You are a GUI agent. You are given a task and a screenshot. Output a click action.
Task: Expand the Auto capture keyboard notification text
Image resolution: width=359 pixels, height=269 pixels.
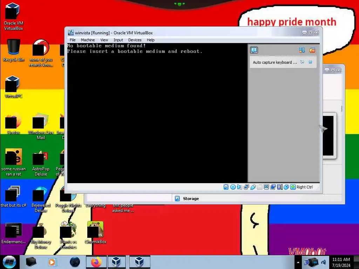275,62
